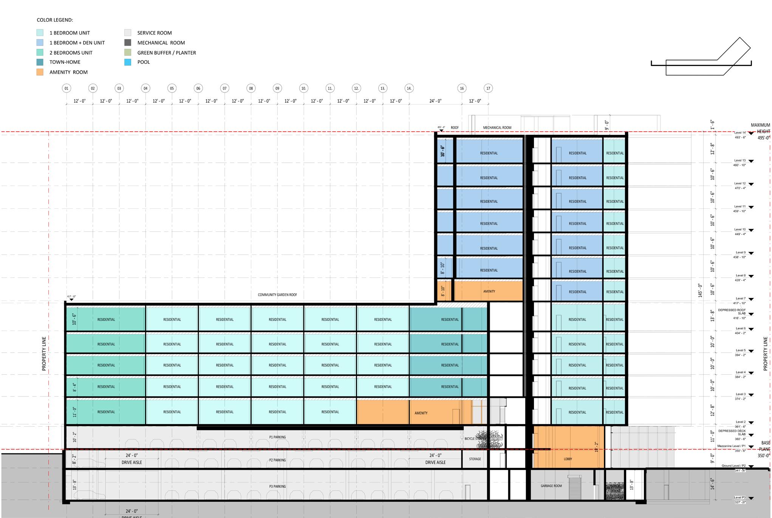Click the roof elevation marker at 495'-0"
The width and height of the screenshot is (772, 518).
click(441, 130)
